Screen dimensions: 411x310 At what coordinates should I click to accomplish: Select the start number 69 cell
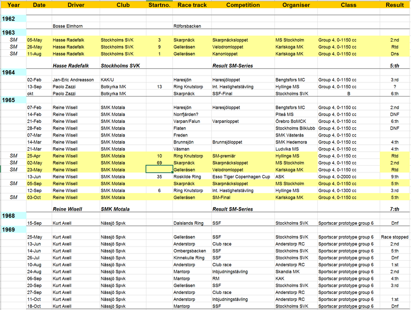click(x=159, y=163)
